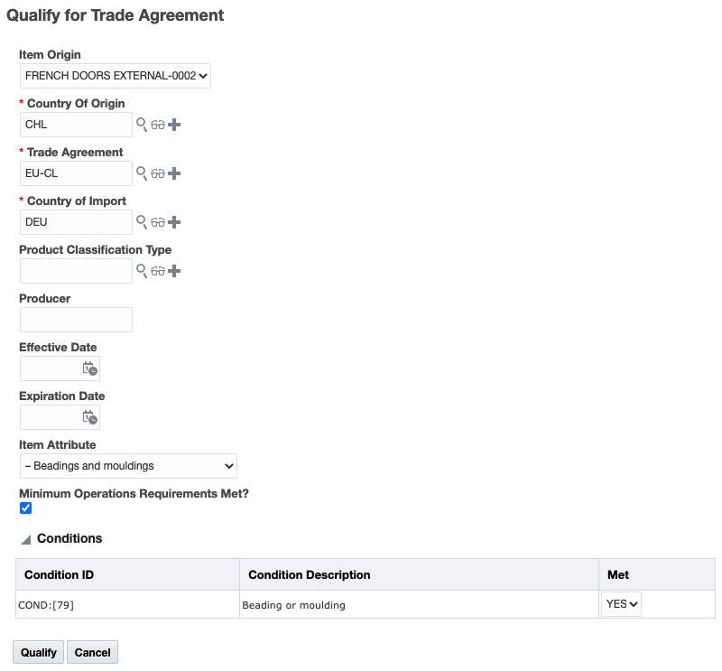
Task: Add new Product Classification Type plus icon
Action: pos(174,271)
